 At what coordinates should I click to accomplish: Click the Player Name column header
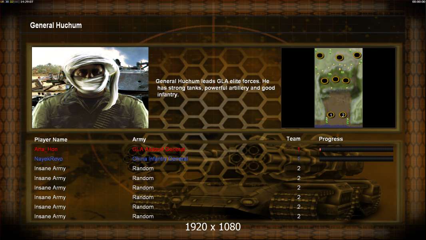(x=51, y=140)
